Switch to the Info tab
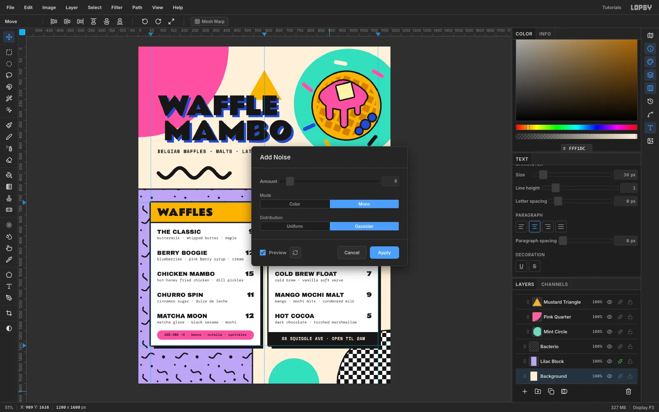 click(x=545, y=34)
